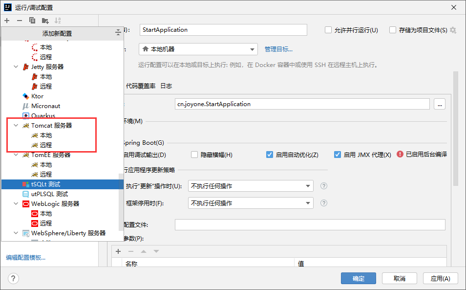
Task: Select 本地 under Tomcat 服务器
Action: pos(46,135)
